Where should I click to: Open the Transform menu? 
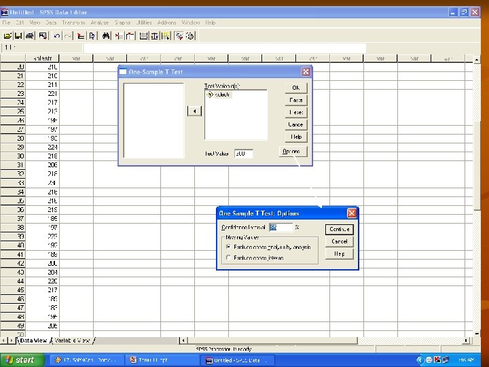click(x=73, y=22)
